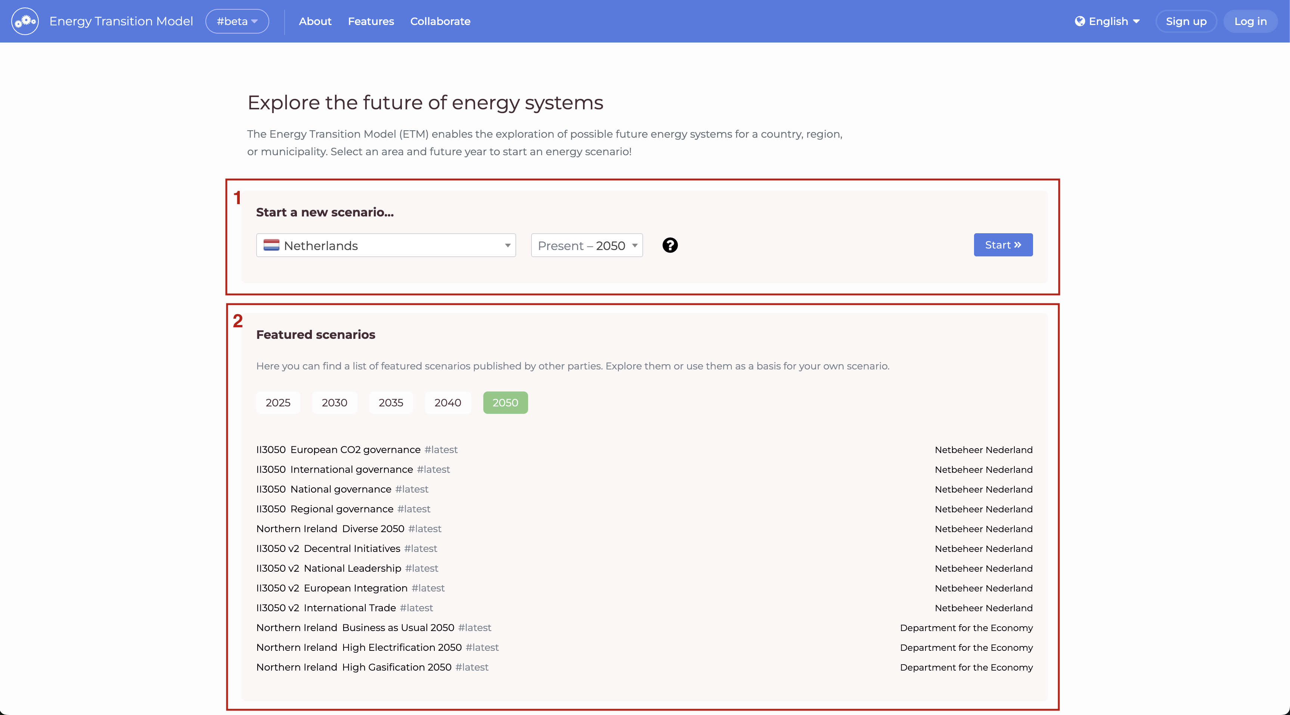The width and height of the screenshot is (1290, 715).
Task: Click the globe icon next to English
Action: point(1080,21)
